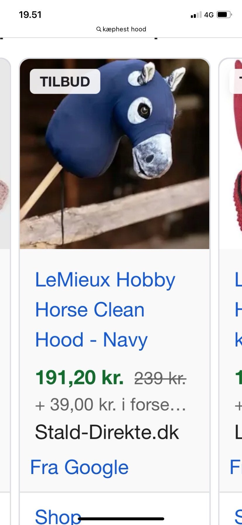
Task: Tap the 19.51 clock
Action: coord(30,15)
